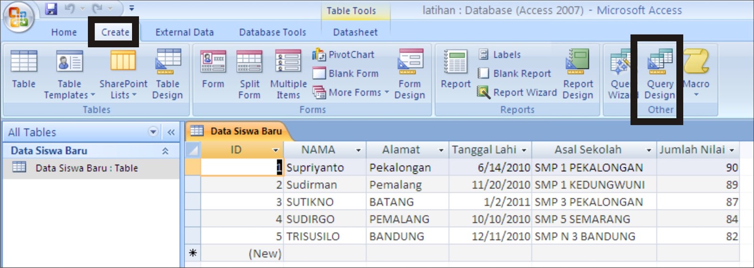Click the score cell showing 84

(x=698, y=219)
